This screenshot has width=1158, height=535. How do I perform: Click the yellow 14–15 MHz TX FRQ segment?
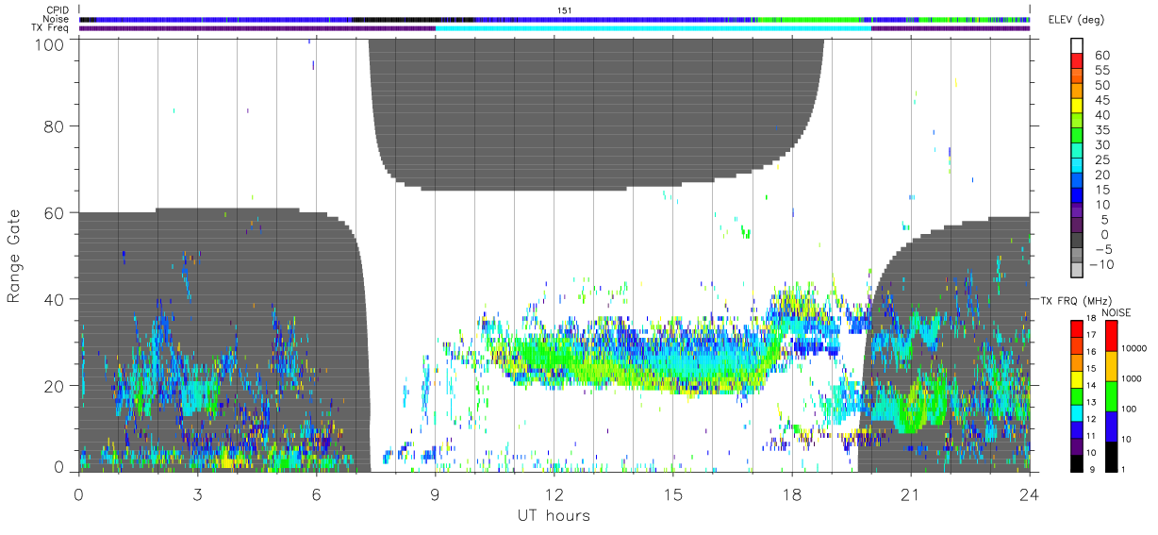(1077, 377)
